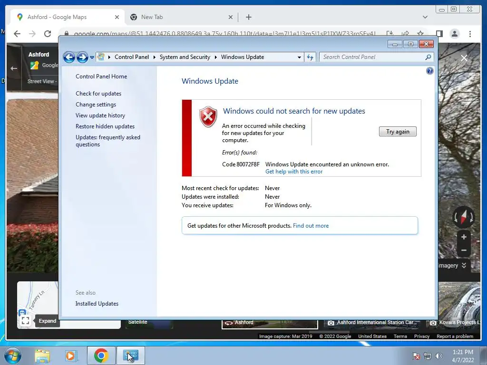Close the New Tab tab
The width and height of the screenshot is (487, 365).
click(231, 17)
